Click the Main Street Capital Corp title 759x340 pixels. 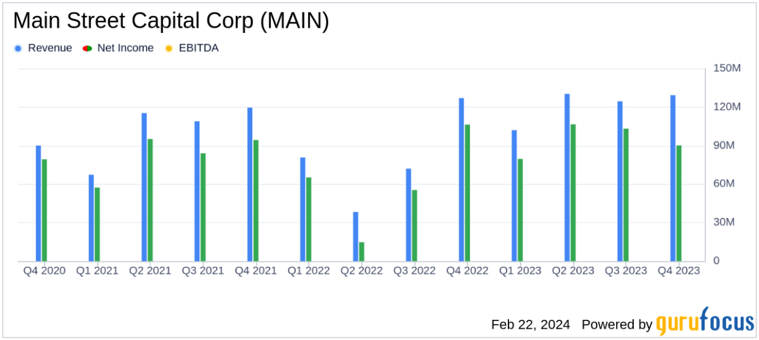(x=171, y=21)
